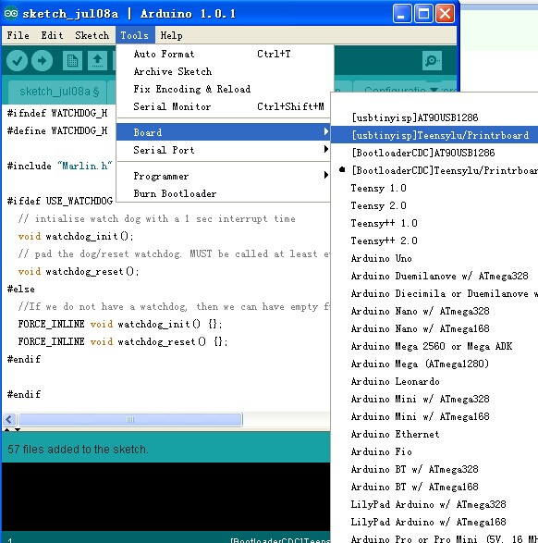Click the Verify checkmark toolbar icon
The height and width of the screenshot is (543, 538).
click(x=17, y=61)
